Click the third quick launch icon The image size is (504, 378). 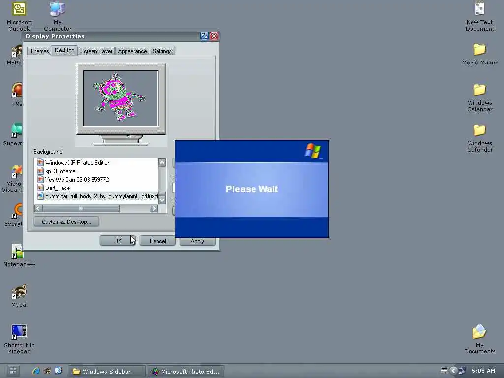[x=58, y=371]
